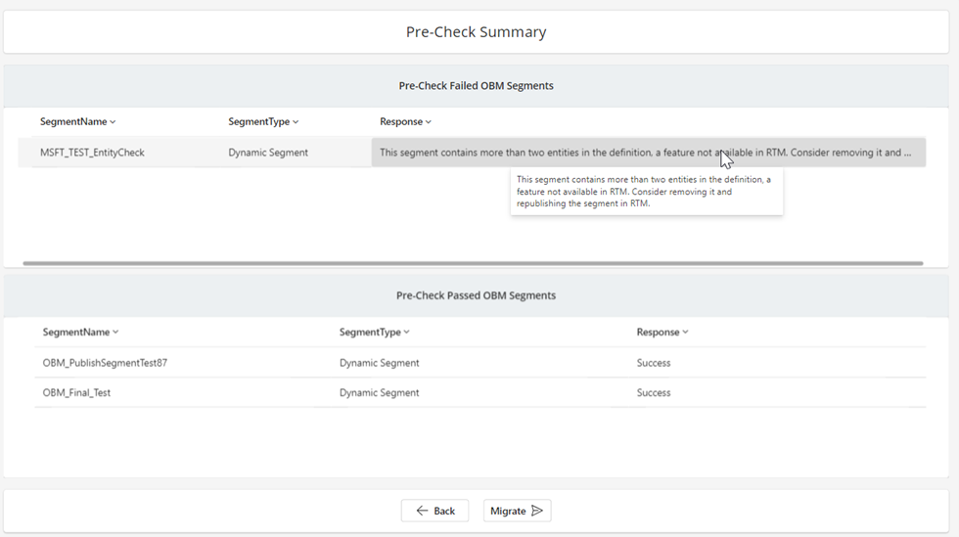
Task: Click the Pre-Check Passed OBM Segments header
Action: click(476, 295)
